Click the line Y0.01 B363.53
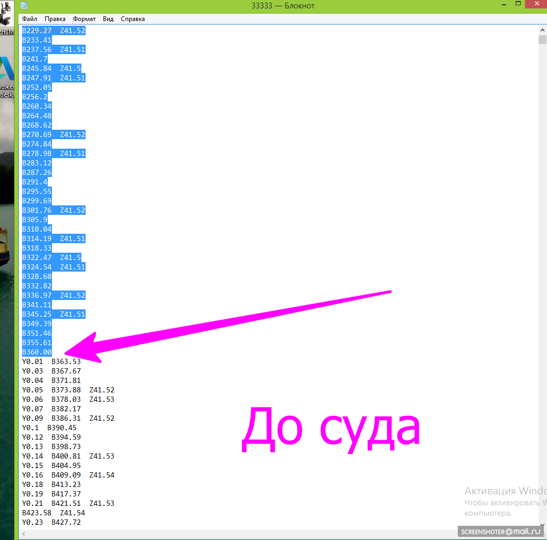 51,361
